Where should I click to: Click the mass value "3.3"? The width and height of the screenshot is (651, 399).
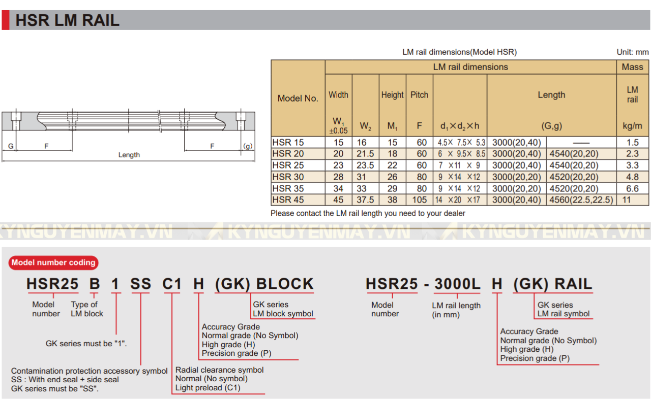click(633, 165)
